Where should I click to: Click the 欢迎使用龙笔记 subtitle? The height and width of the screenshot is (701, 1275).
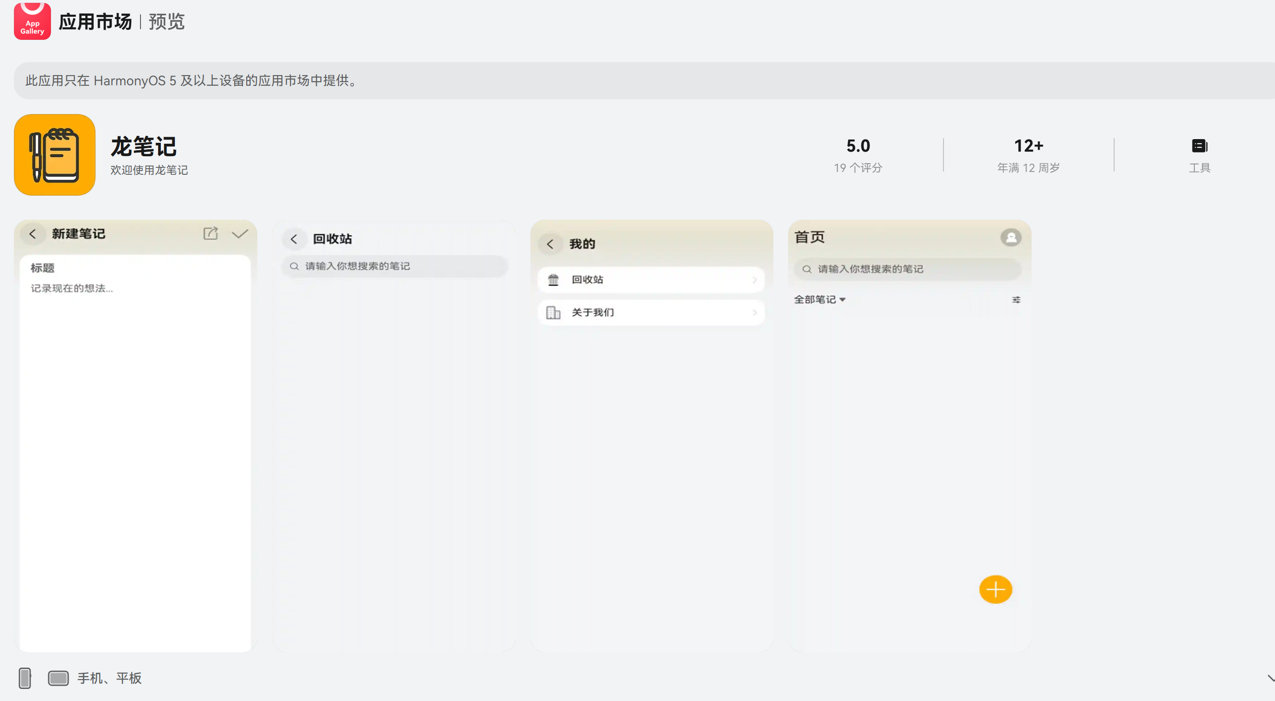(x=149, y=170)
